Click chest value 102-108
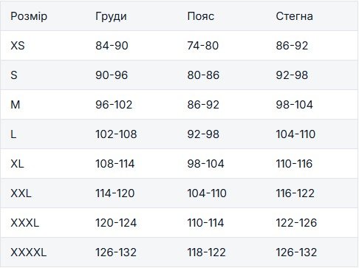This screenshot has width=359, height=268. pos(116,134)
